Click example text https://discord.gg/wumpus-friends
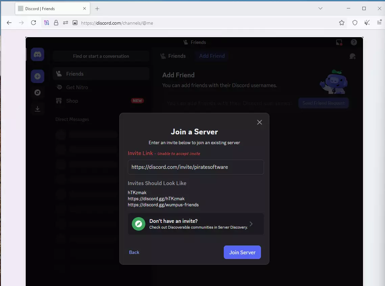The width and height of the screenshot is (385, 286). point(163,205)
